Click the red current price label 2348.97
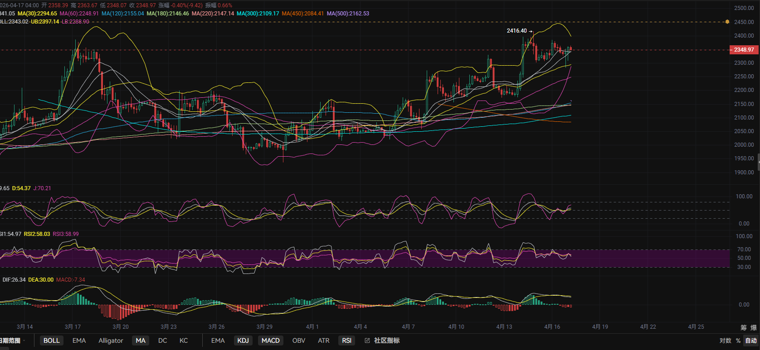 [744, 50]
